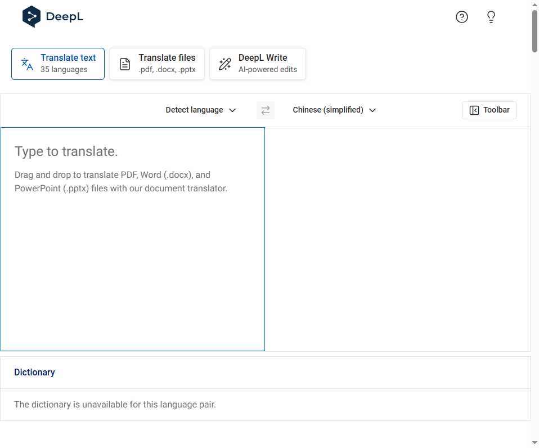
Task: Select the DeepL Write tab
Action: (257, 64)
